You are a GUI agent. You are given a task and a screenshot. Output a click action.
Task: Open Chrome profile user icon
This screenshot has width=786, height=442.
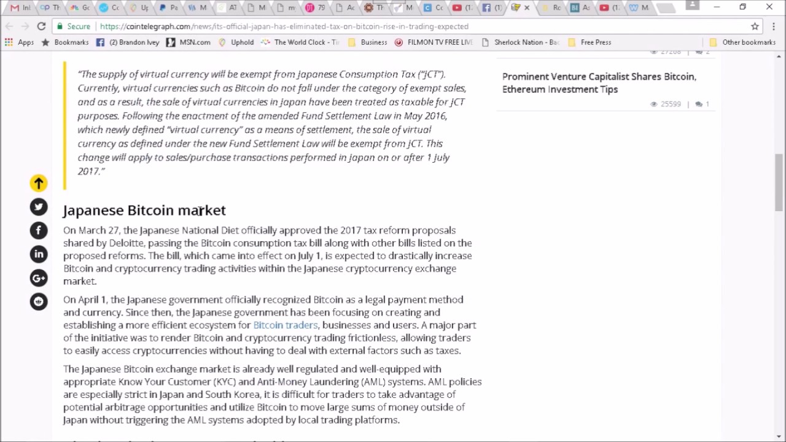pos(693,6)
